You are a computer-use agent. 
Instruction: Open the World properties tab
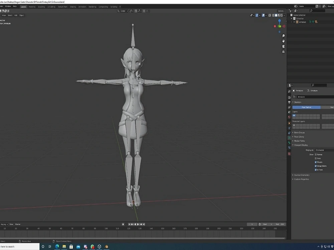[289, 117]
